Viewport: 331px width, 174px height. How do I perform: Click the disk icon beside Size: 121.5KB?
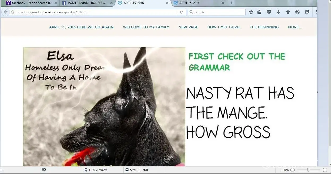[127, 170]
